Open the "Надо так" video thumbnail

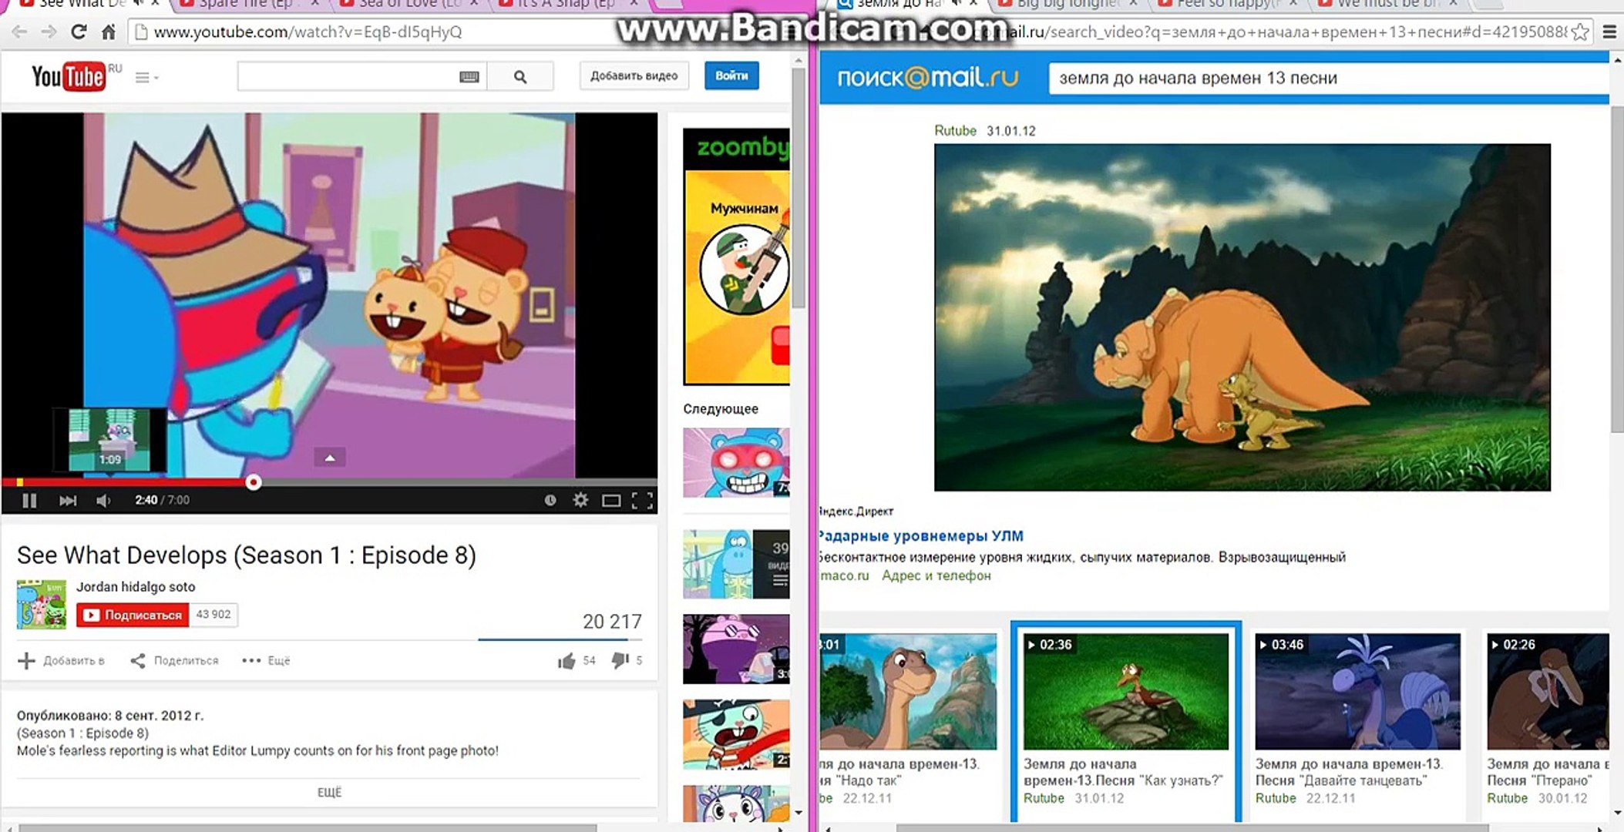[x=908, y=691]
